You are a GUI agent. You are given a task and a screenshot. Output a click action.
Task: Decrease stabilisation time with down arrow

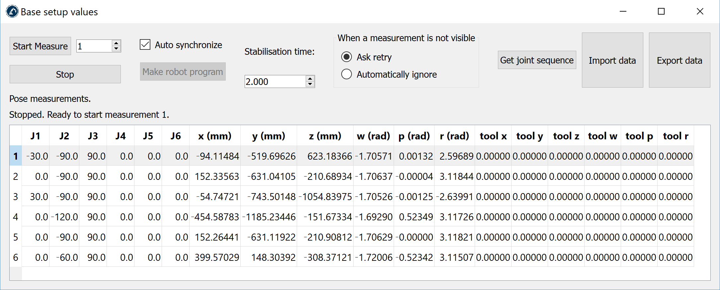pyautogui.click(x=310, y=84)
